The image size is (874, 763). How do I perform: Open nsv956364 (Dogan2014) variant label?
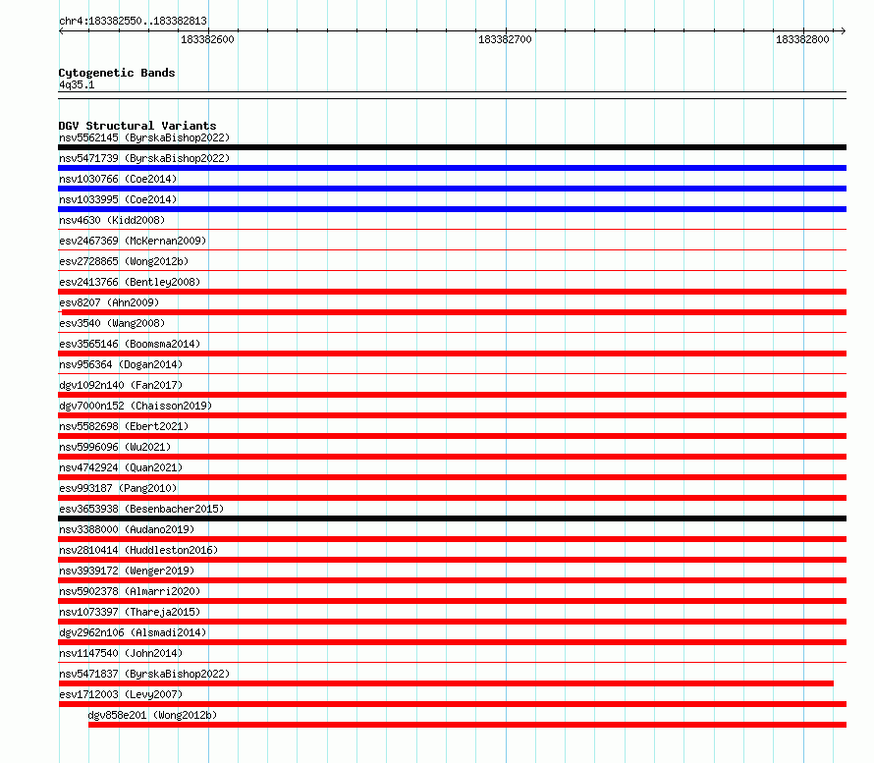click(121, 364)
